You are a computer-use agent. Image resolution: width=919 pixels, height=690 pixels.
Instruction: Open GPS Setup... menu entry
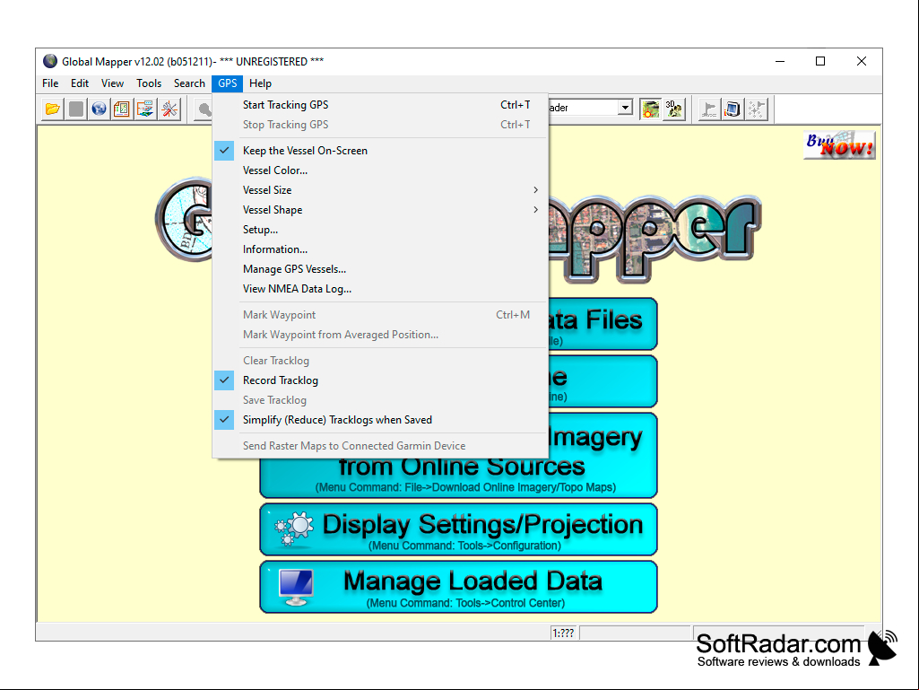click(x=380, y=230)
